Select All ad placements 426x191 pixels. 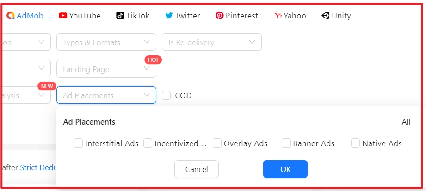406,122
